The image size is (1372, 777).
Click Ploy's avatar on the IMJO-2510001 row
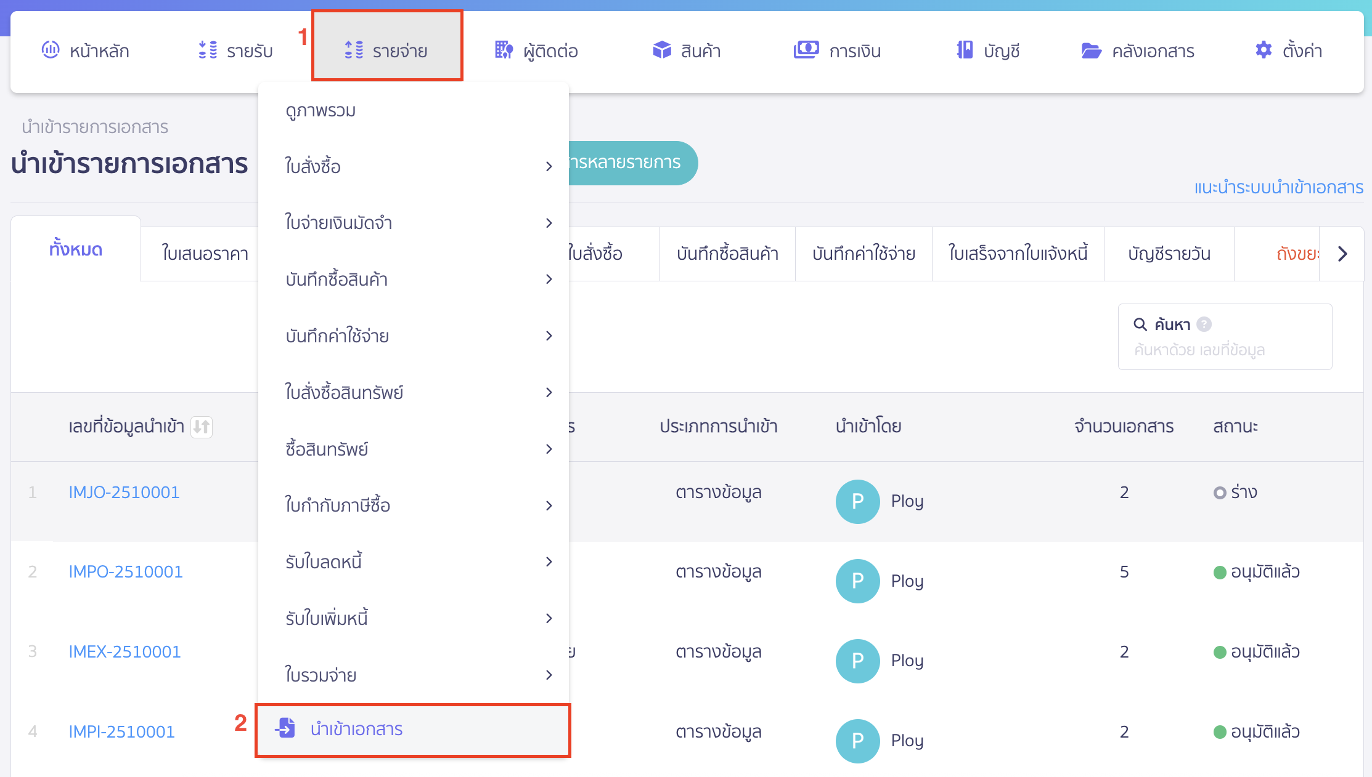coord(857,502)
